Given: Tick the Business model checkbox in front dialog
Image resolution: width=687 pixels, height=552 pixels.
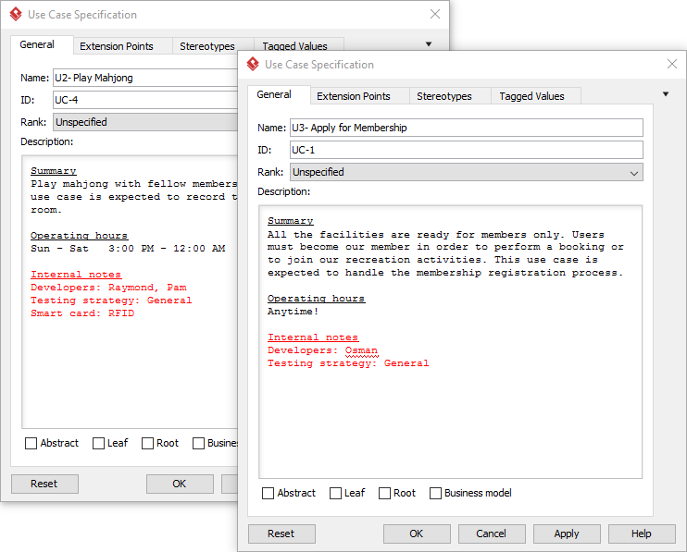Looking at the screenshot, I should [435, 494].
